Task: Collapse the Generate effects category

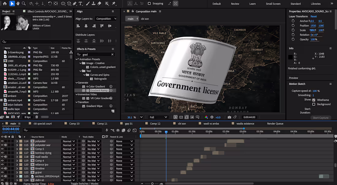Action: (x=77, y=83)
